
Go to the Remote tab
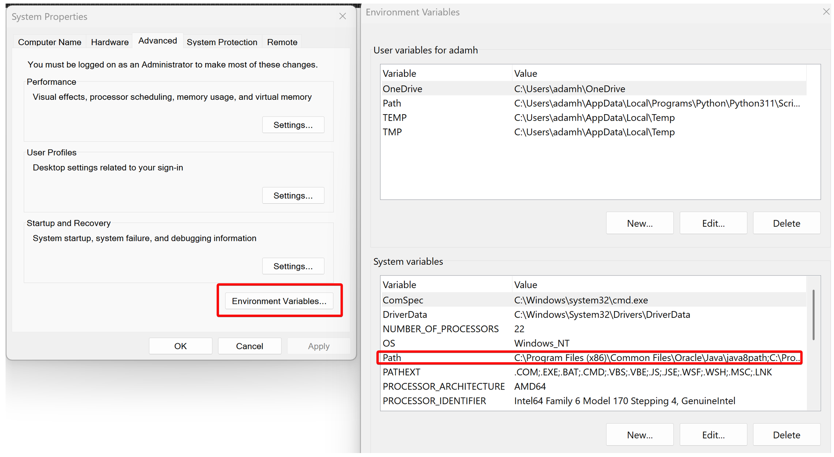pyautogui.click(x=282, y=42)
